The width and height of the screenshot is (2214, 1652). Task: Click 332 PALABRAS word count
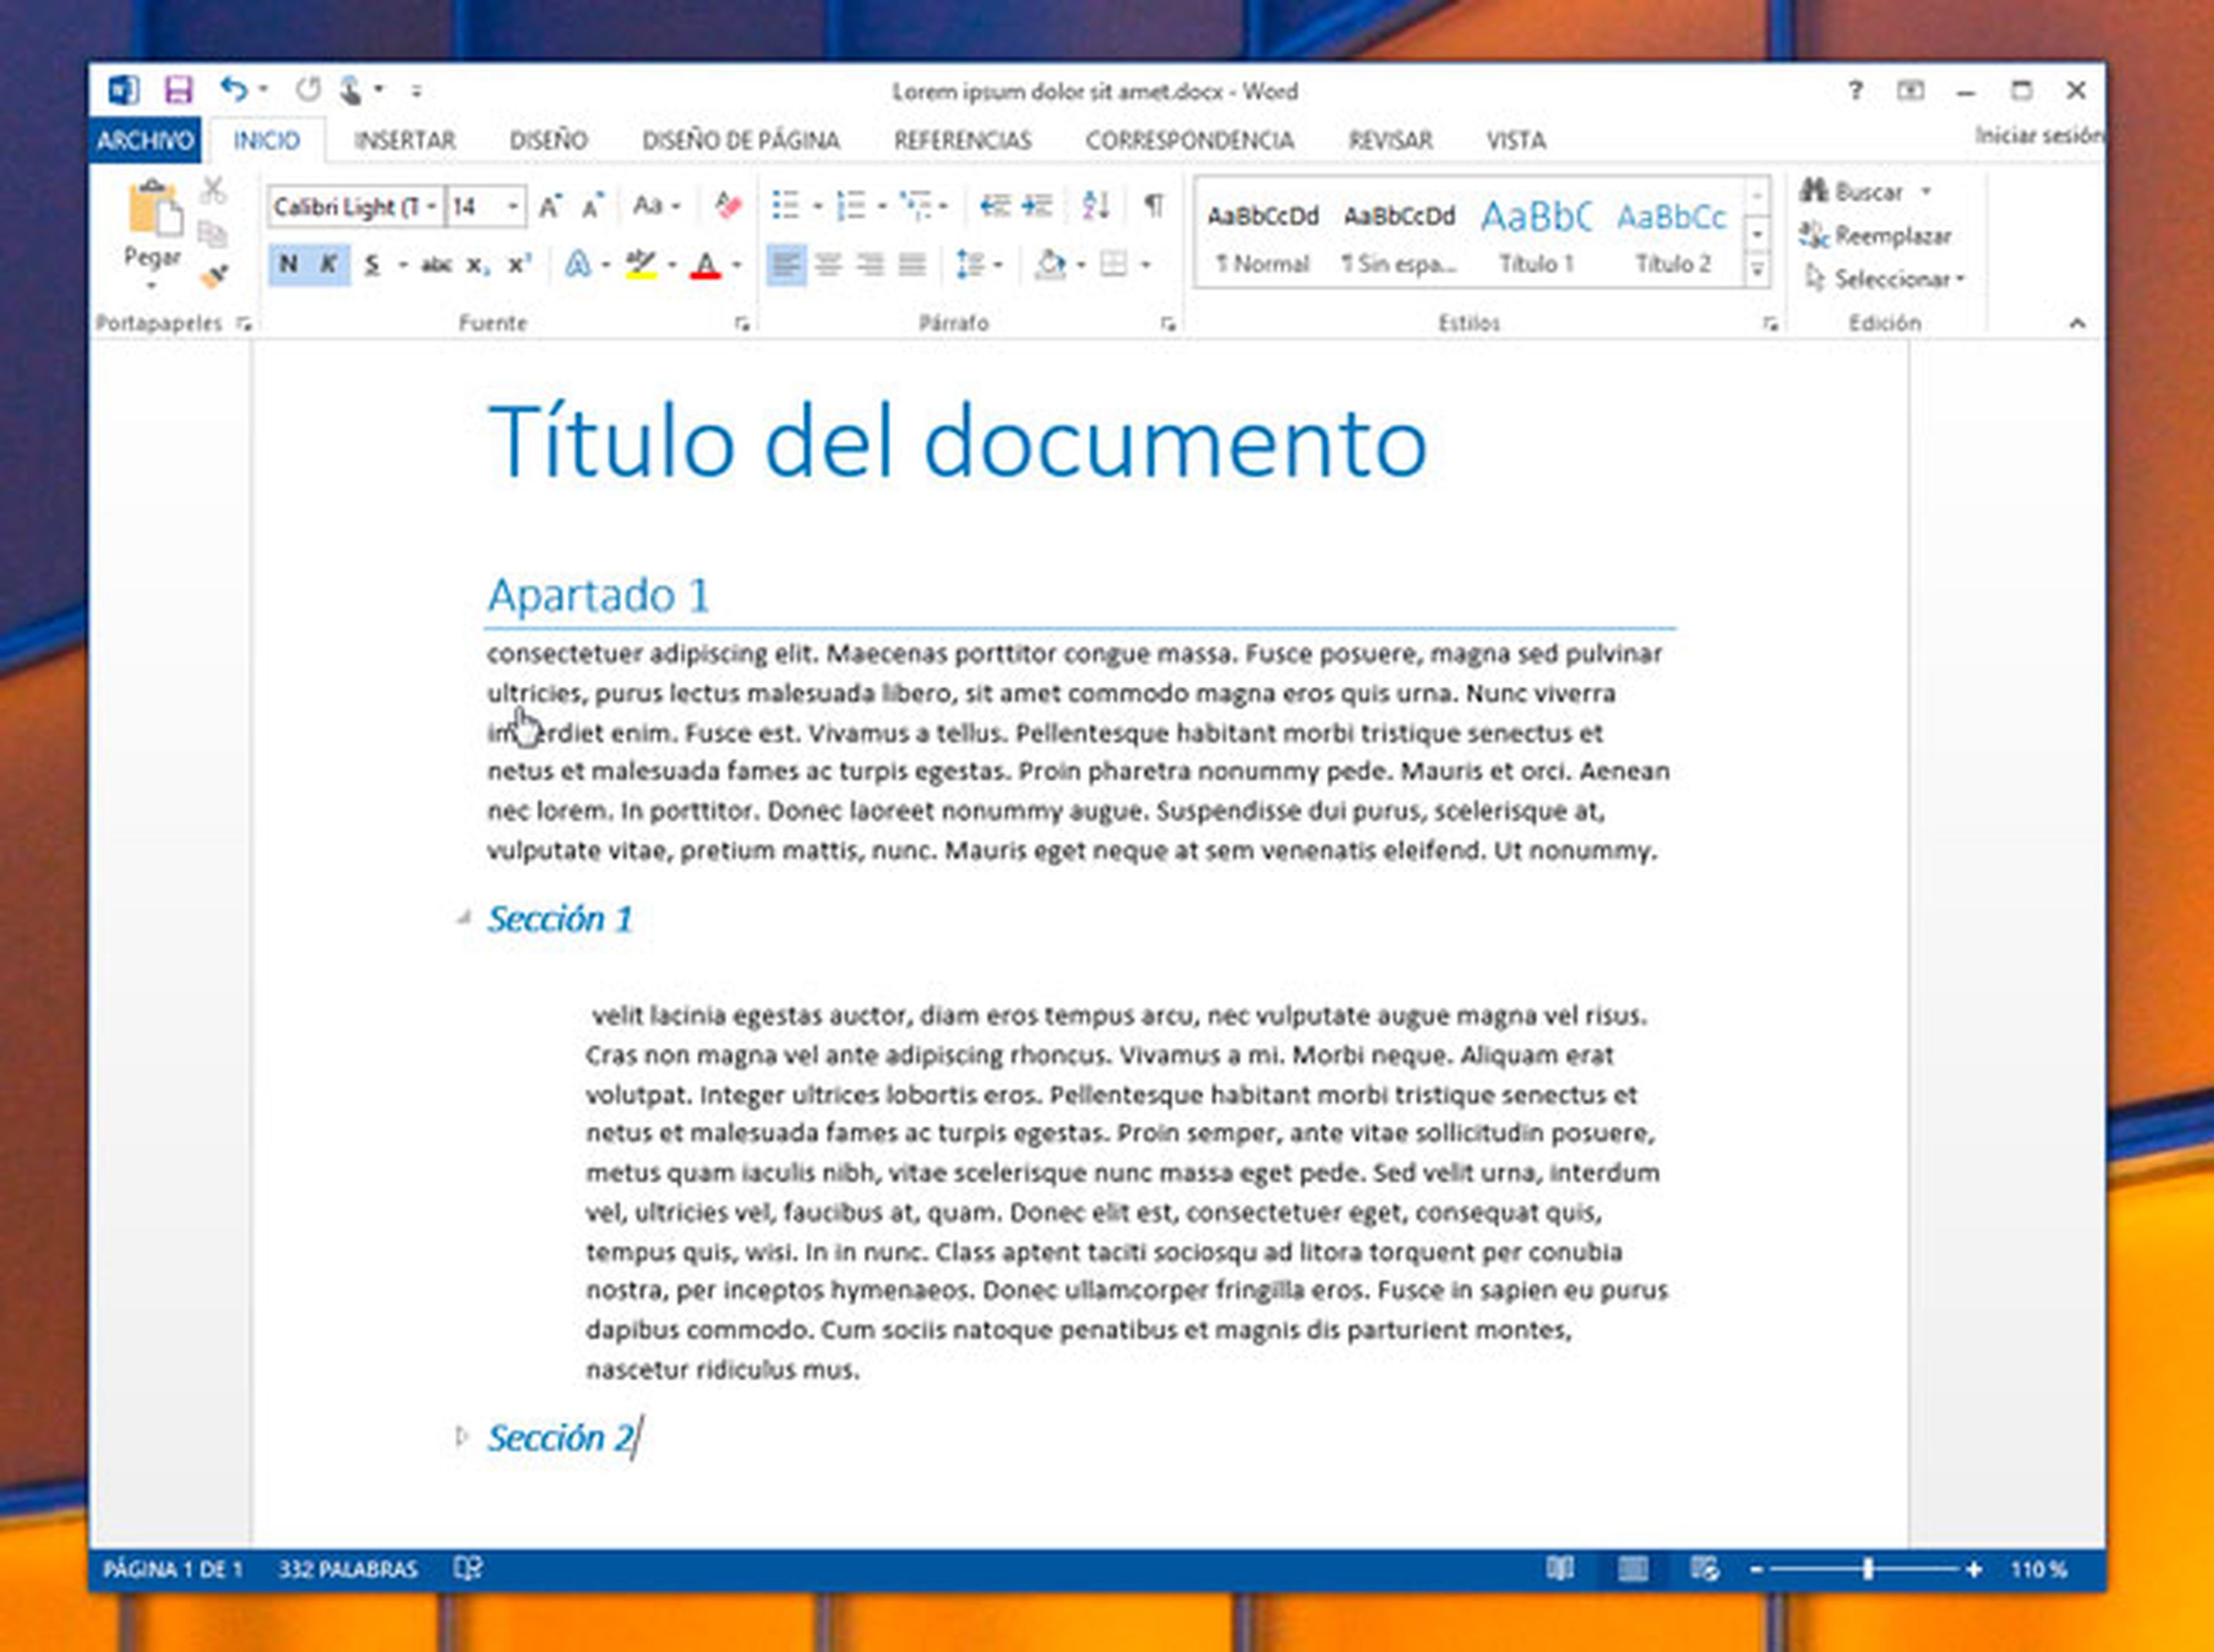(x=348, y=1569)
